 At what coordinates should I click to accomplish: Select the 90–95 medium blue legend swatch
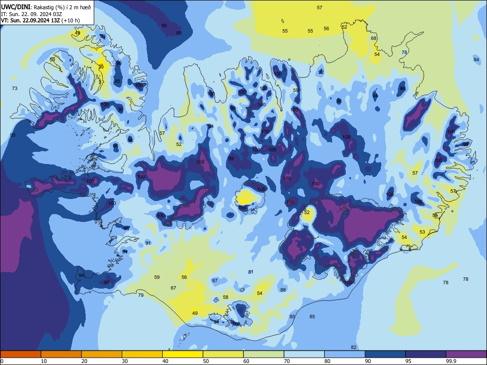[385, 354]
